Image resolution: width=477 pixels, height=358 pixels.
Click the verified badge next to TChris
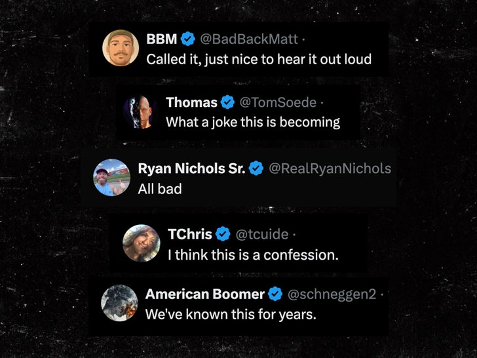(223, 234)
